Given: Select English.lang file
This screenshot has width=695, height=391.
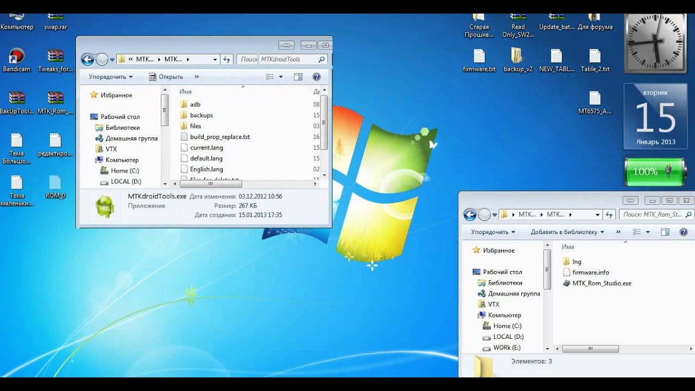Looking at the screenshot, I should pyautogui.click(x=201, y=169).
